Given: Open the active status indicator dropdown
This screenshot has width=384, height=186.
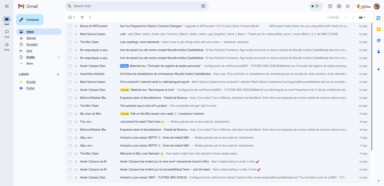Looking at the screenshot, I should point(316,6).
